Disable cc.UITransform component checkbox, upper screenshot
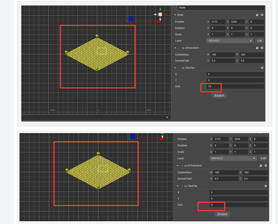 coord(179,48)
